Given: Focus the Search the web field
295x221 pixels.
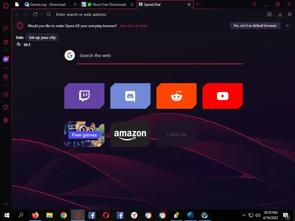Looking at the screenshot, I should [x=160, y=56].
